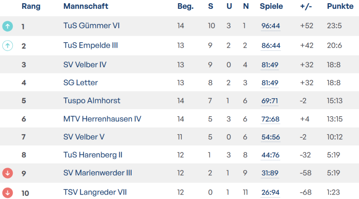Click the 69:71 games value
This screenshot has height=199, width=359.
coord(270,101)
